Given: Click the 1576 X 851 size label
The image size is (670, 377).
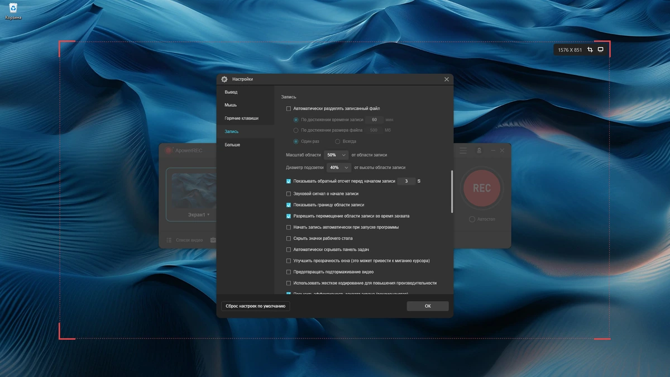Looking at the screenshot, I should pyautogui.click(x=569, y=50).
